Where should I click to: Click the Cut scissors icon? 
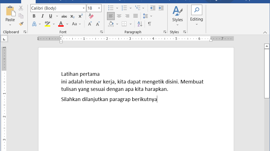[21, 8]
